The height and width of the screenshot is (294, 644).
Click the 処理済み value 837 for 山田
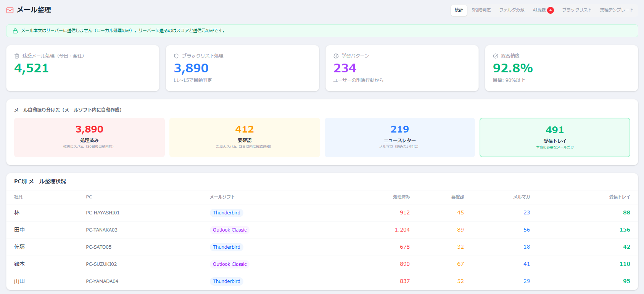click(405, 281)
